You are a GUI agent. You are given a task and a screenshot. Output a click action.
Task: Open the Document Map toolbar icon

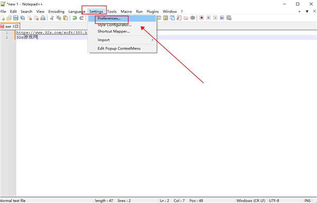(x=165, y=18)
